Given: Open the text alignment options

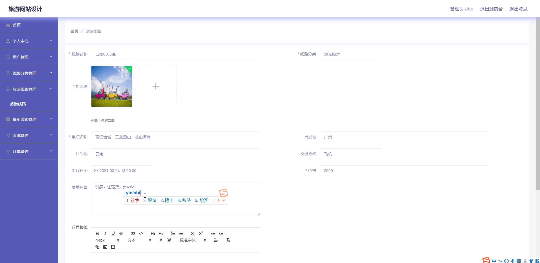Looking at the screenshot, I should tap(216, 240).
